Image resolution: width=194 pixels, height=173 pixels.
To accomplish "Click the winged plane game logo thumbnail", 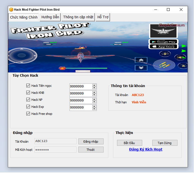I will coord(163,31).
